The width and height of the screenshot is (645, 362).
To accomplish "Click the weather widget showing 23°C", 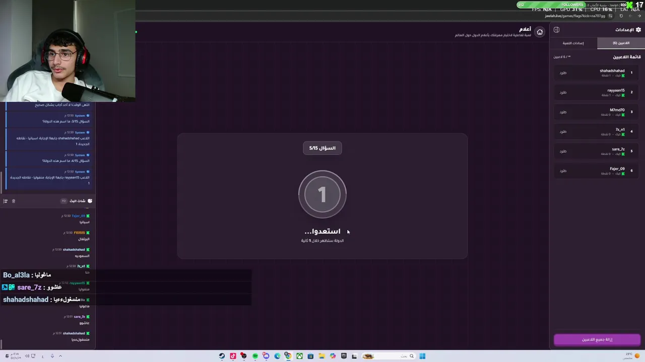I will coord(631,356).
